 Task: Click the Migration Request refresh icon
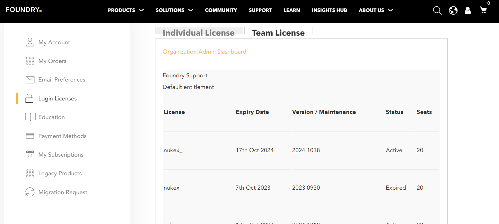[x=30, y=192]
